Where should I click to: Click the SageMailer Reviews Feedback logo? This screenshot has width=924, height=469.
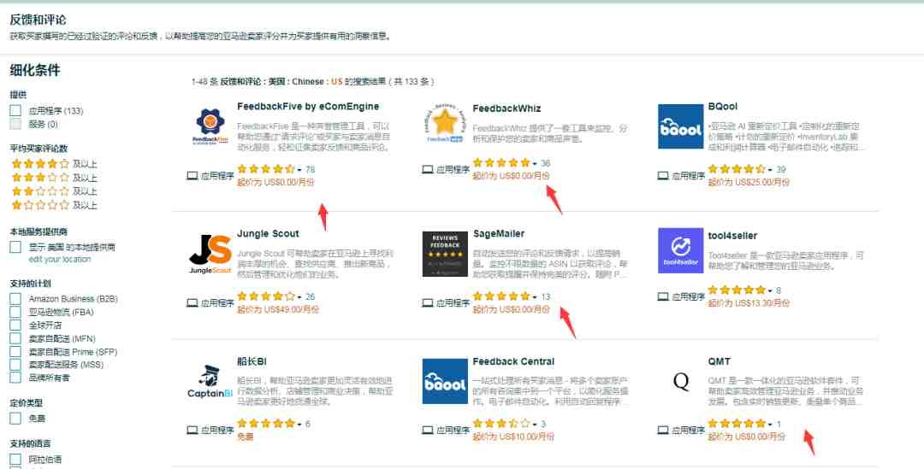point(445,254)
